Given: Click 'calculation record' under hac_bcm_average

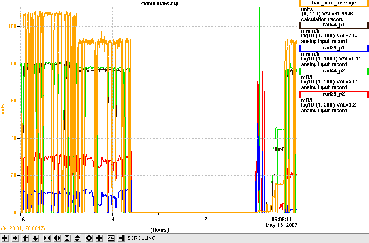Looking at the screenshot, I should [x=322, y=19].
